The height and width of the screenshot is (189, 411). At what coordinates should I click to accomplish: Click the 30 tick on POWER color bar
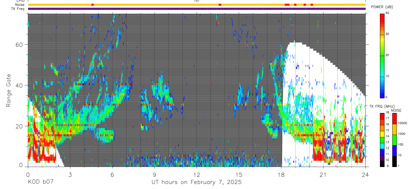coord(388,34)
